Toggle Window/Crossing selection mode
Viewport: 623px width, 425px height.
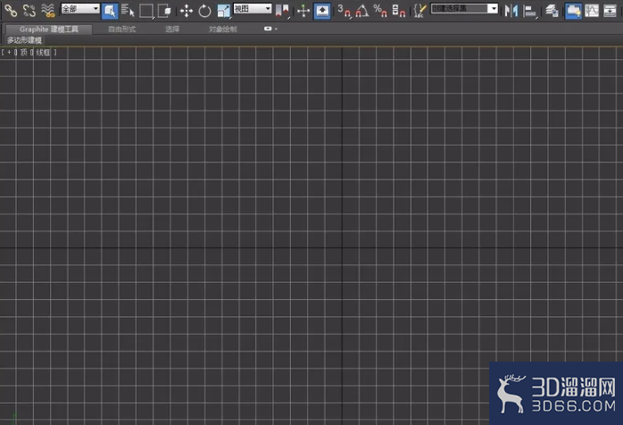[164, 11]
